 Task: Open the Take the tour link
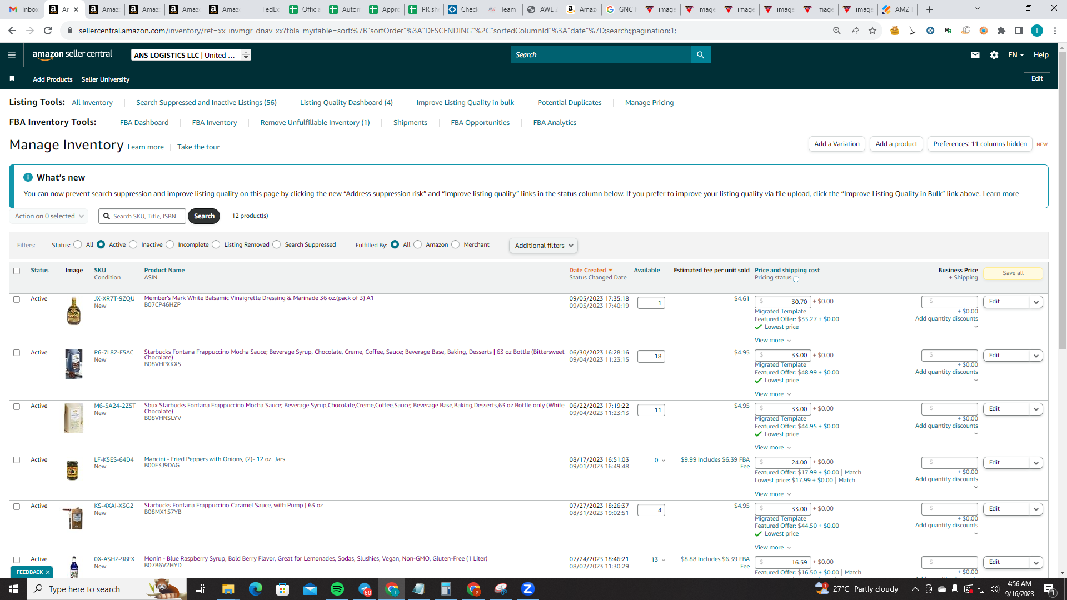click(198, 147)
